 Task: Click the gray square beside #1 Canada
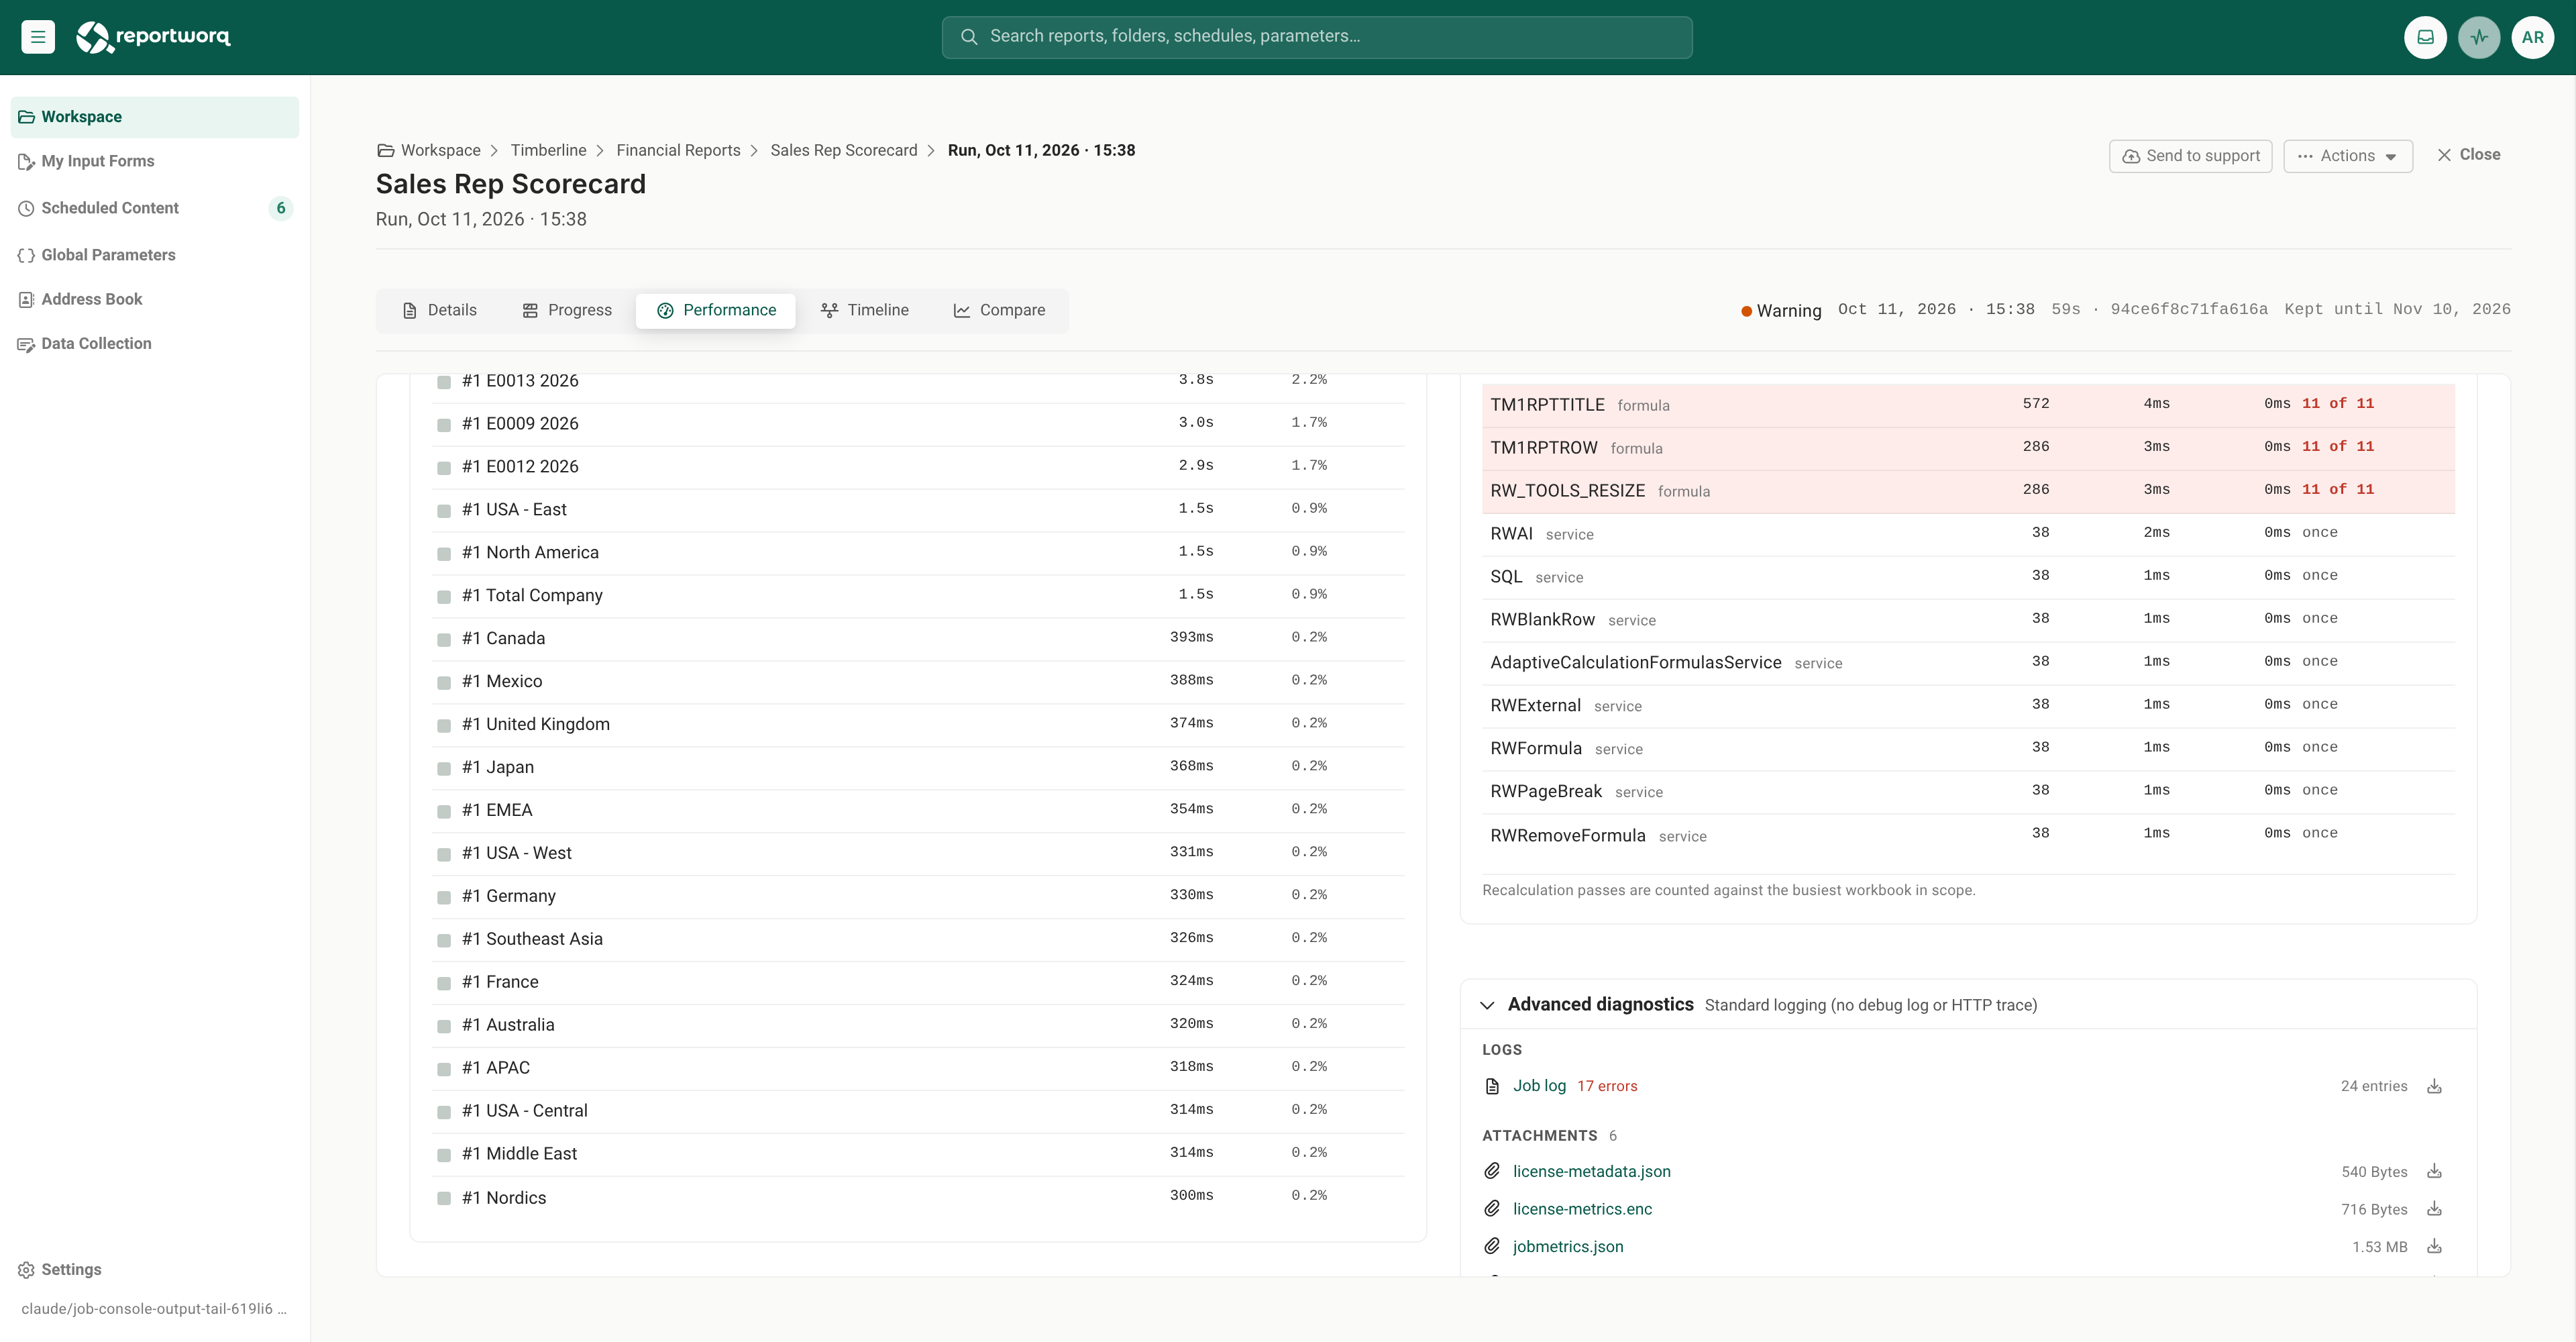pos(444,639)
